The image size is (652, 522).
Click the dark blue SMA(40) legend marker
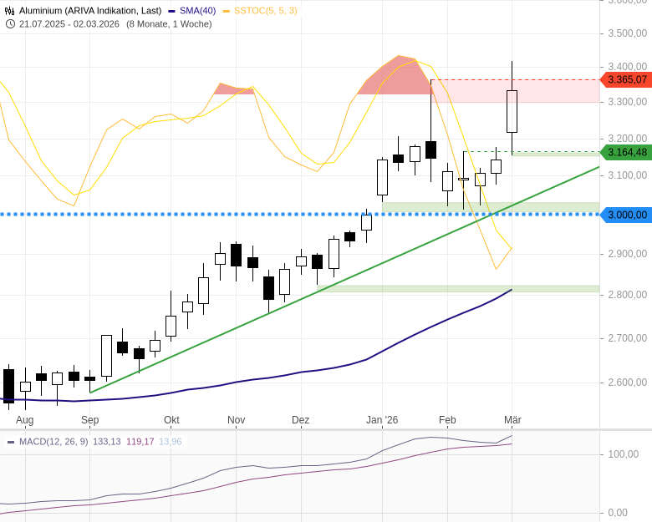171,11
